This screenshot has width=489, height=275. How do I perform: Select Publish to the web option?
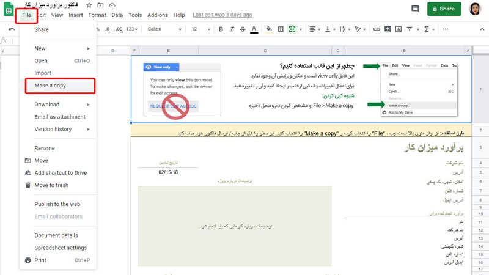(x=57, y=204)
